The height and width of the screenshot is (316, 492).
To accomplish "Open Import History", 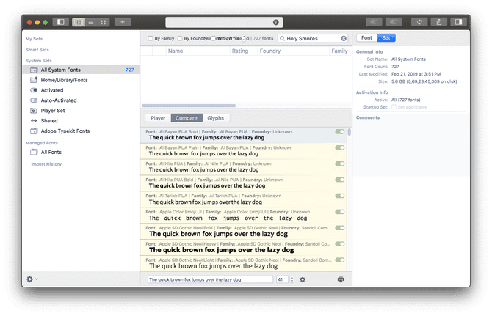I will 46,164.
